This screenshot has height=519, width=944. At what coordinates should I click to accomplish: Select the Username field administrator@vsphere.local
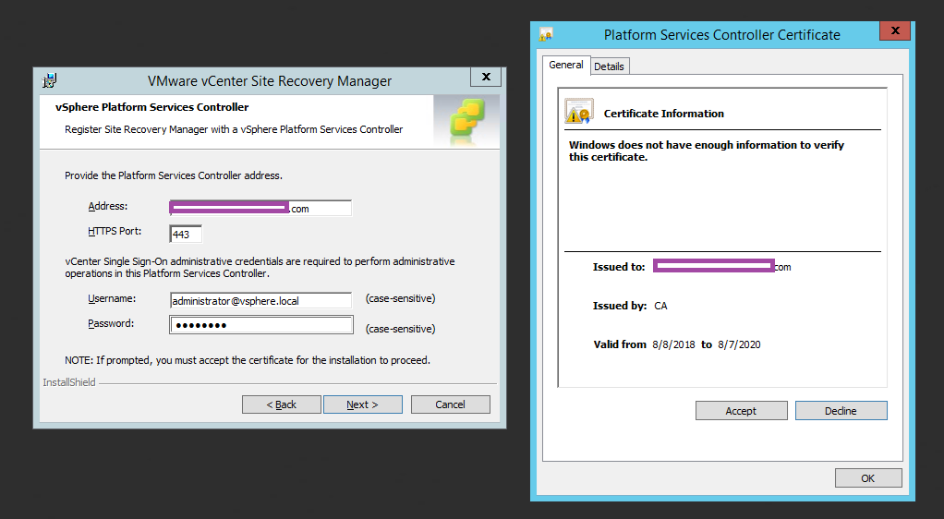tap(260, 300)
